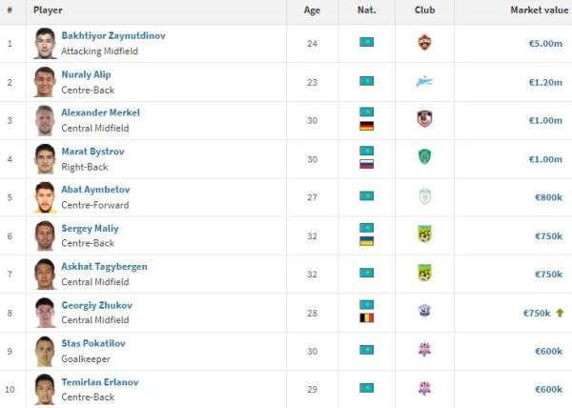This screenshot has width=572, height=408.
Task: Sort the table by Age column
Action: 312,10
